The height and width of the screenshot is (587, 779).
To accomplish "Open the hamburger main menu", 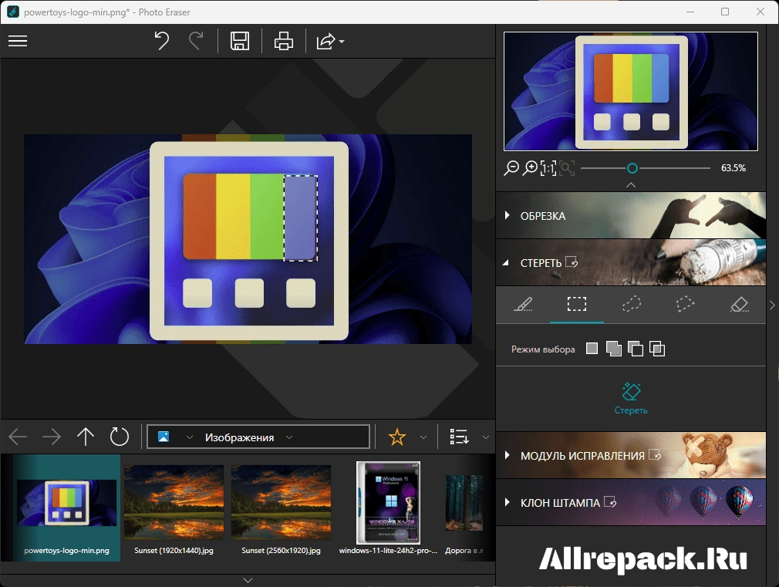I will [x=18, y=41].
